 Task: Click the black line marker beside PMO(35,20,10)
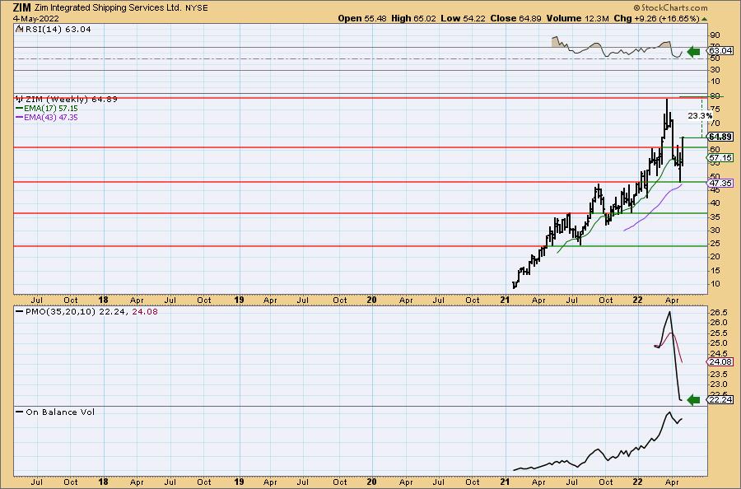pos(20,312)
